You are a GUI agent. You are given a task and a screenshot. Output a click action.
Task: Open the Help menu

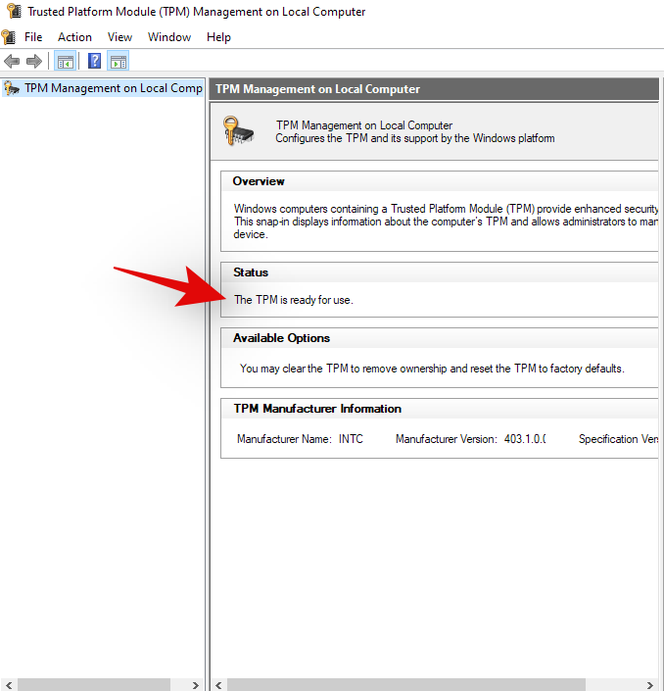tap(218, 37)
